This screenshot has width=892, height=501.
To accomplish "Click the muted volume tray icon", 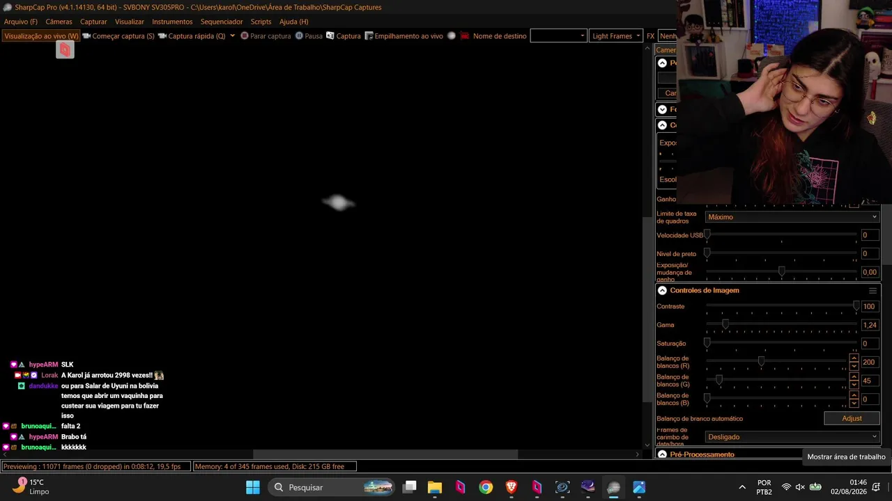I will (800, 487).
